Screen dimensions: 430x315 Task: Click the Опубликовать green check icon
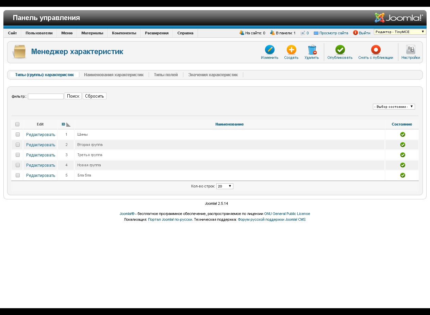pyautogui.click(x=340, y=50)
